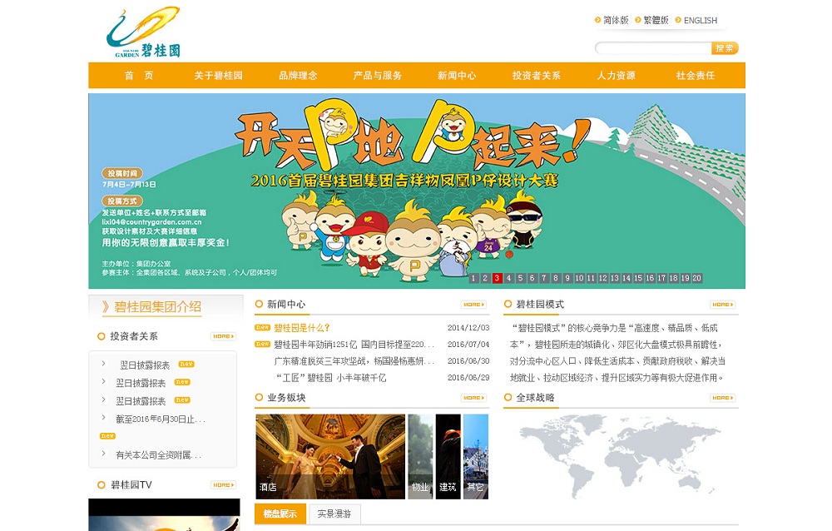Click MORE button for 全球战略 section
832x531 pixels.
pos(723,398)
